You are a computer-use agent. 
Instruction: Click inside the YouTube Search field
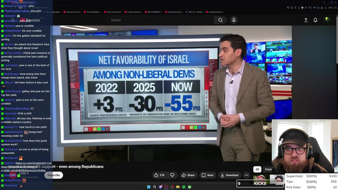coord(161,20)
